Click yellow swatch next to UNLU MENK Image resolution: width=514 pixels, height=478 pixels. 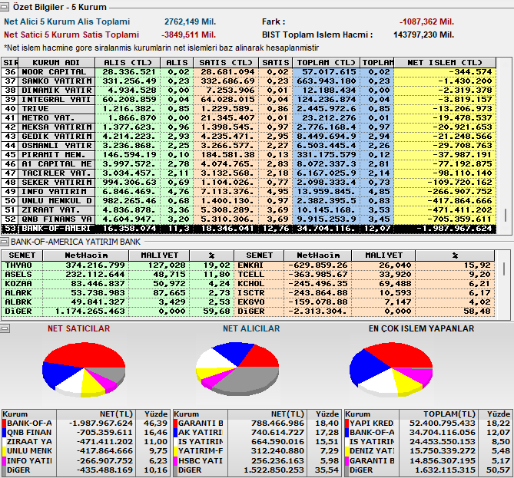tap(5, 451)
